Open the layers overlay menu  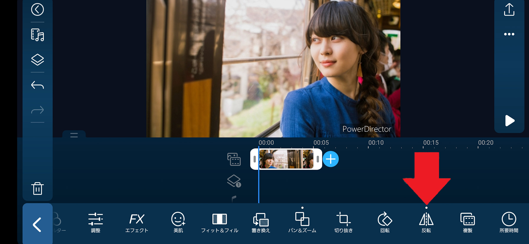(37, 60)
